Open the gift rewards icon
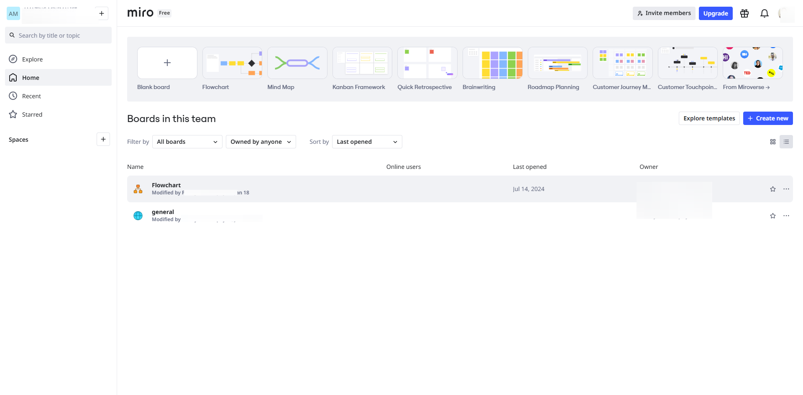The width and height of the screenshot is (803, 395). [x=744, y=13]
